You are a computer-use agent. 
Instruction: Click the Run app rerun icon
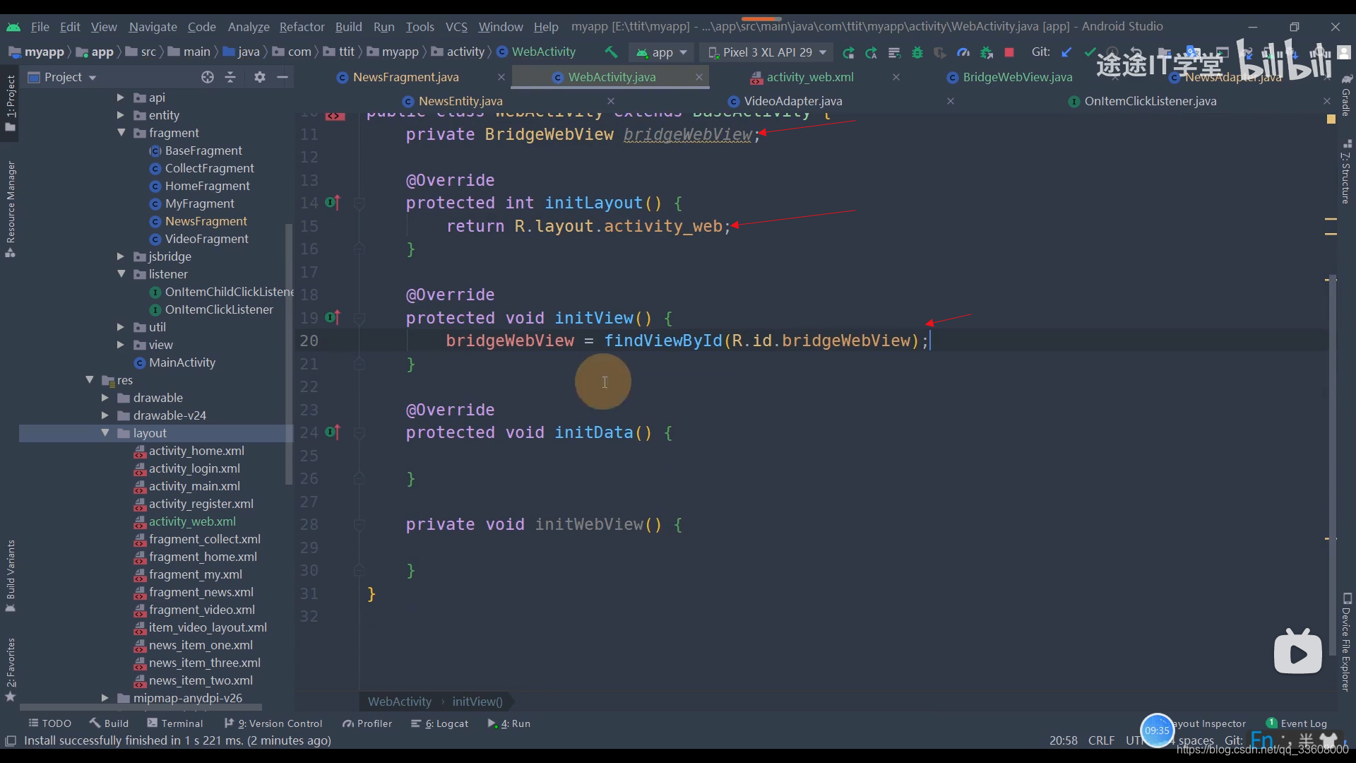pos(848,52)
